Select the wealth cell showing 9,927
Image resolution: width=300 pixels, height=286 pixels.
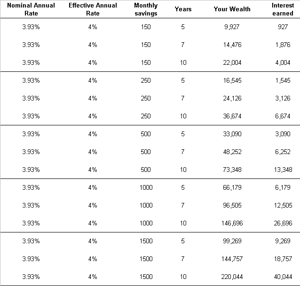pos(232,27)
